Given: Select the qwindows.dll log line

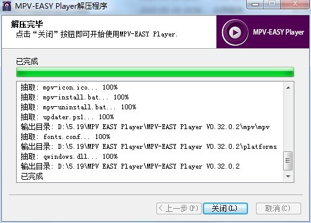Looking at the screenshot, I should (x=69, y=156).
